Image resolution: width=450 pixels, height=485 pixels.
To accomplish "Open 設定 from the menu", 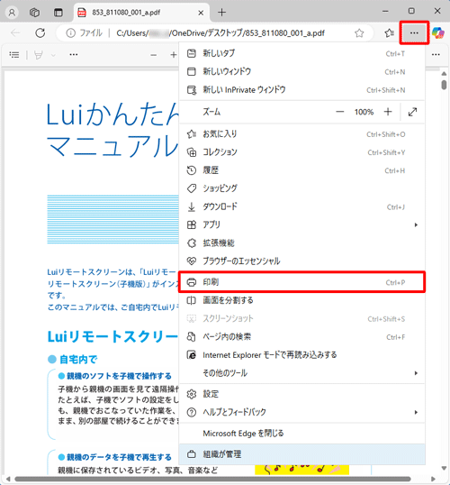I will pos(301,394).
